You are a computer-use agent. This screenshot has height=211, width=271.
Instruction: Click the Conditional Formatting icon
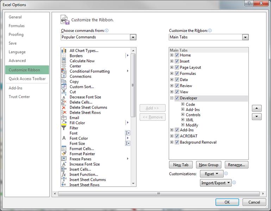tap(64, 71)
